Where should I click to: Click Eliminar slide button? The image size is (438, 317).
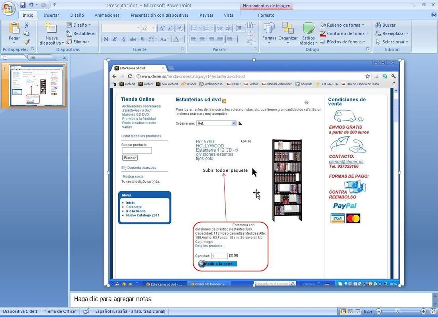pos(78,42)
